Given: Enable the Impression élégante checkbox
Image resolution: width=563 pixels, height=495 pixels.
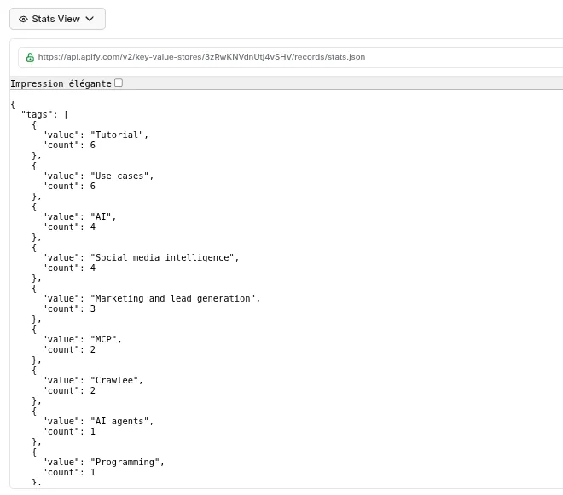Looking at the screenshot, I should [119, 83].
